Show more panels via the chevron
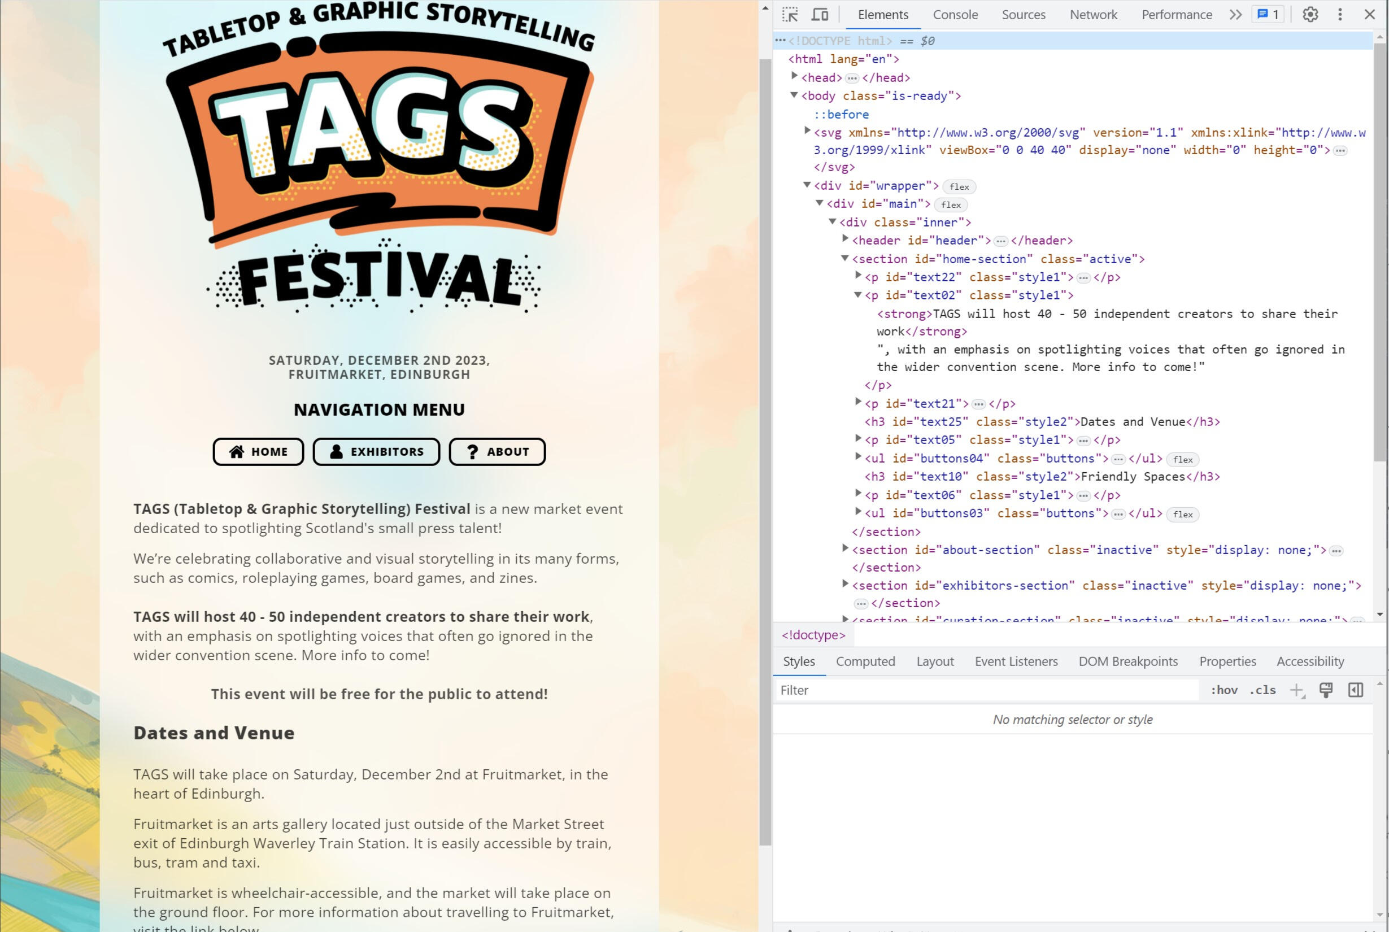This screenshot has width=1389, height=932. pyautogui.click(x=1234, y=14)
